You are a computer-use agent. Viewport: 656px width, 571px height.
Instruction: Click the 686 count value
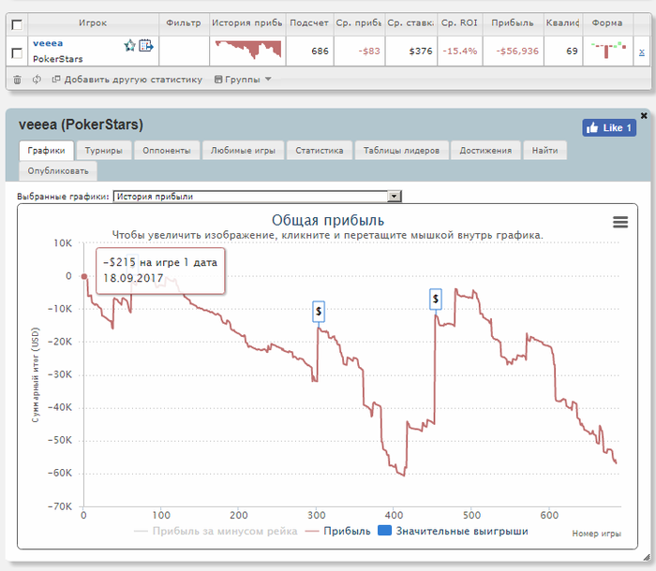point(321,51)
